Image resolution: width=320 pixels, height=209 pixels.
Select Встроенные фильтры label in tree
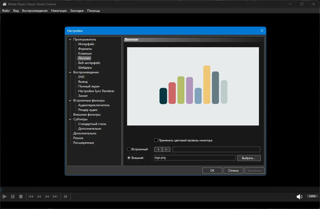click(x=89, y=100)
